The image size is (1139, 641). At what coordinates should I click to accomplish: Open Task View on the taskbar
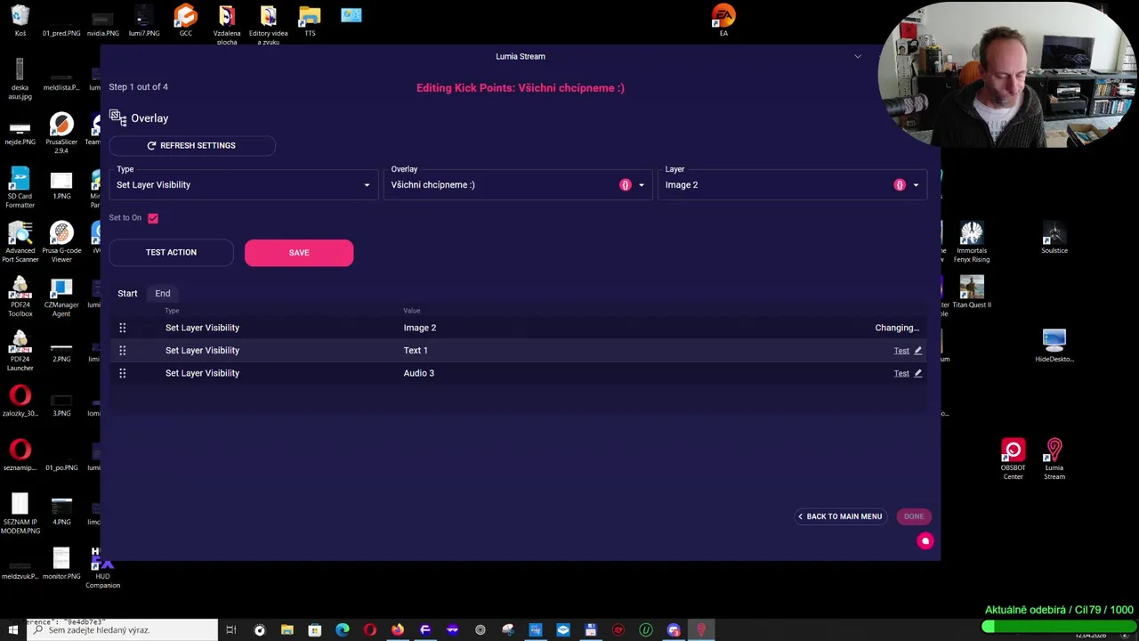click(231, 630)
